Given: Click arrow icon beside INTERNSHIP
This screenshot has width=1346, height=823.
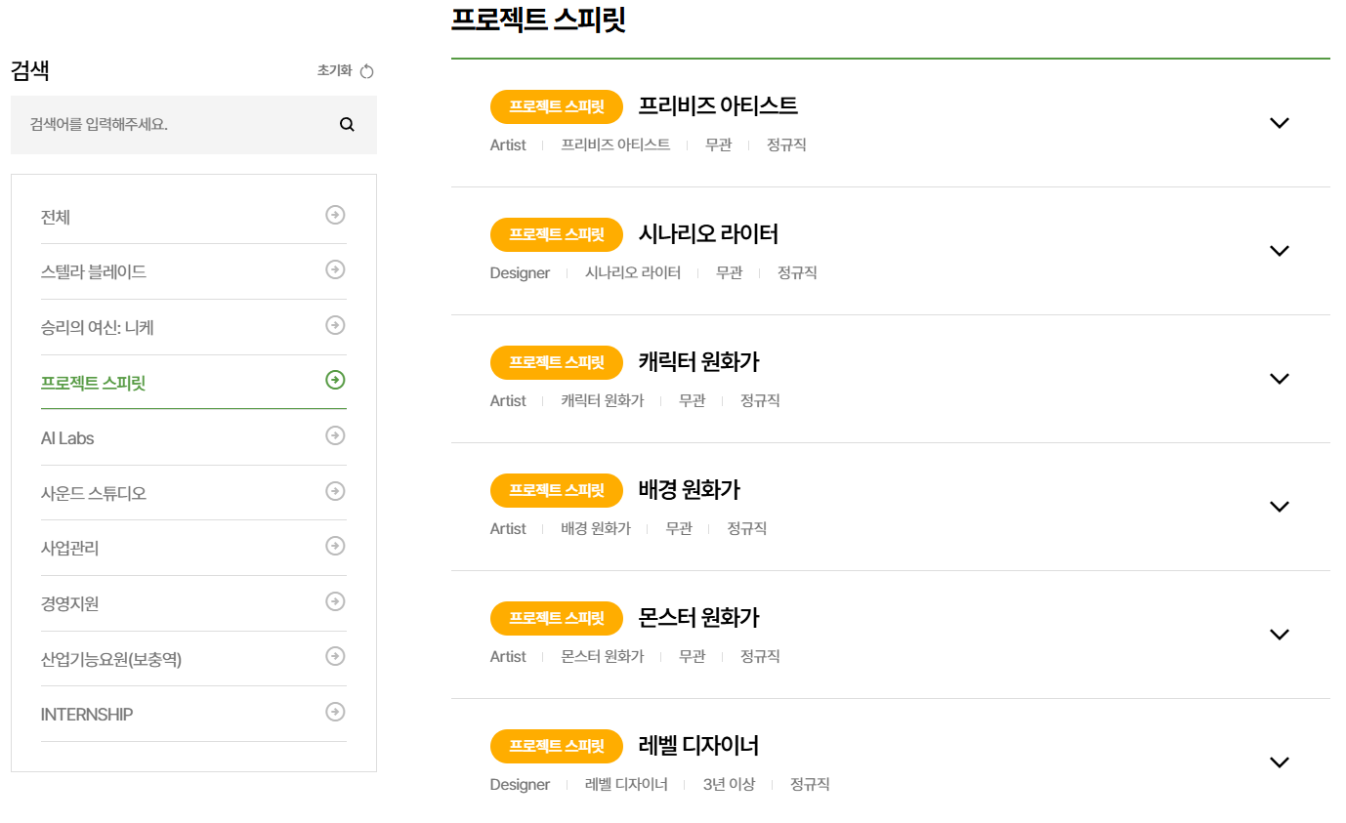Looking at the screenshot, I should (x=335, y=712).
